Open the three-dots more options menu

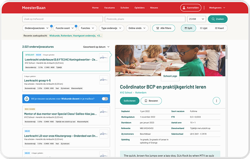point(216,101)
